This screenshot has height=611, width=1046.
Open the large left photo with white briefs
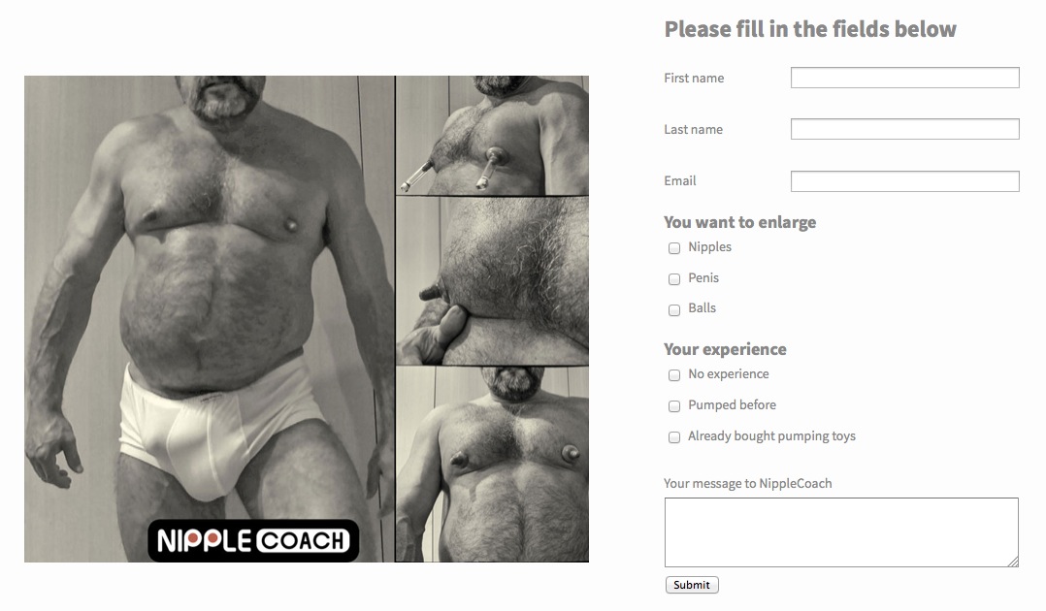pos(210,319)
